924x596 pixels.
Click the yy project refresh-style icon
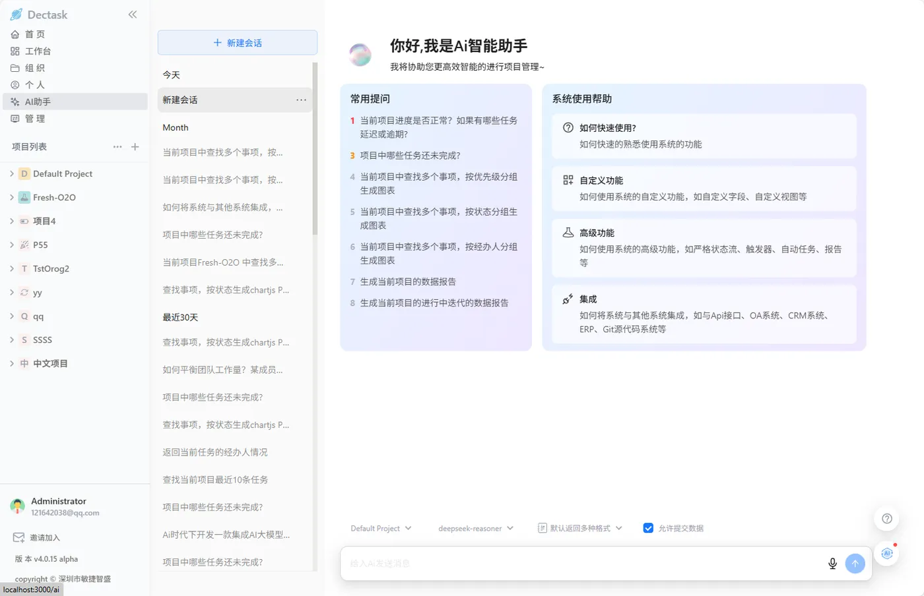click(24, 293)
